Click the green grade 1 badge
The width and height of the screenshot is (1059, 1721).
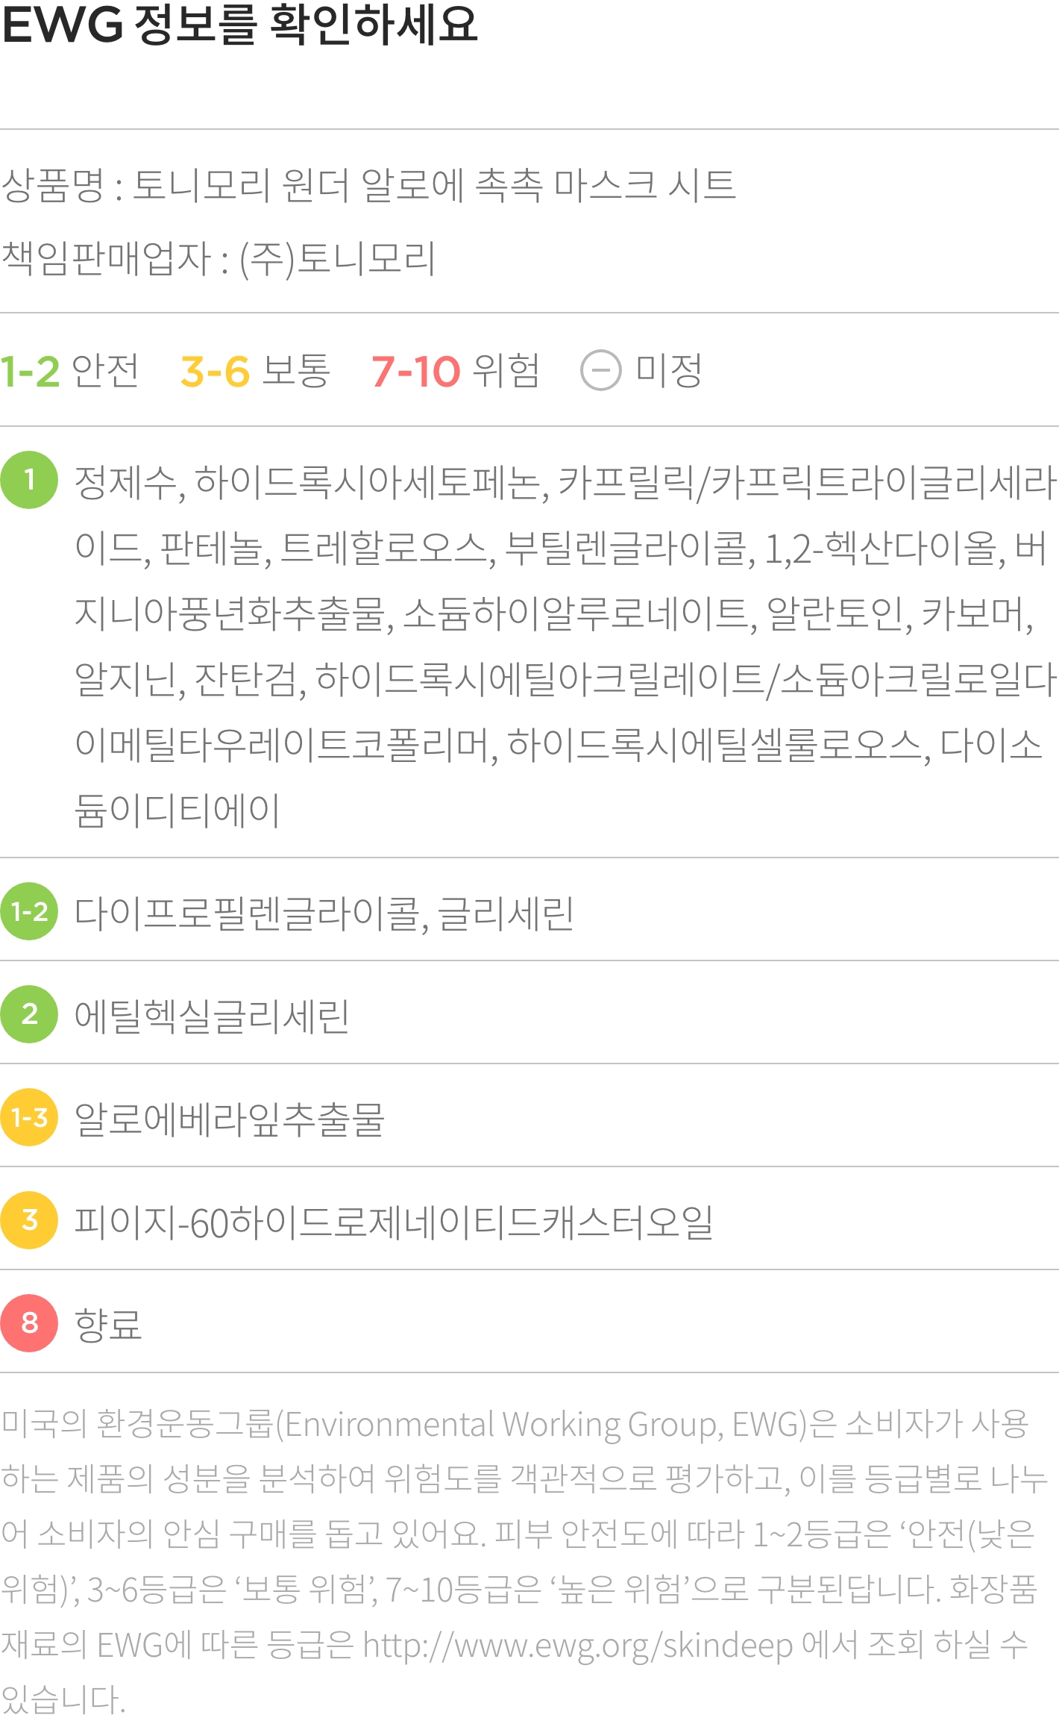pyautogui.click(x=29, y=480)
